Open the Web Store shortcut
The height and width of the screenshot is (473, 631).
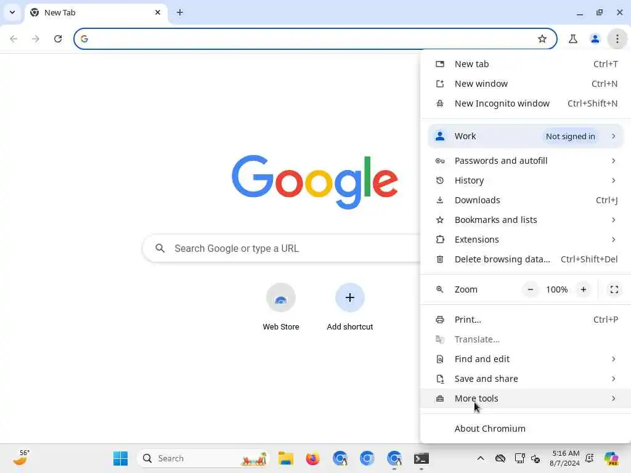click(280, 307)
